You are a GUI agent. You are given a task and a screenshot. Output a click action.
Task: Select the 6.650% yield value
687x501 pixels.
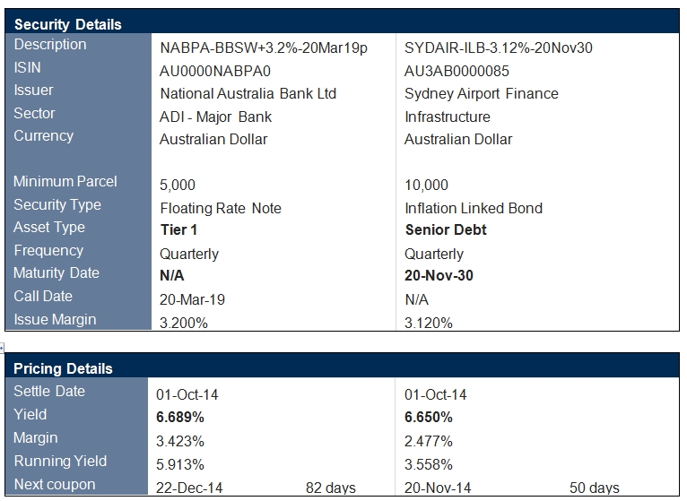(428, 418)
